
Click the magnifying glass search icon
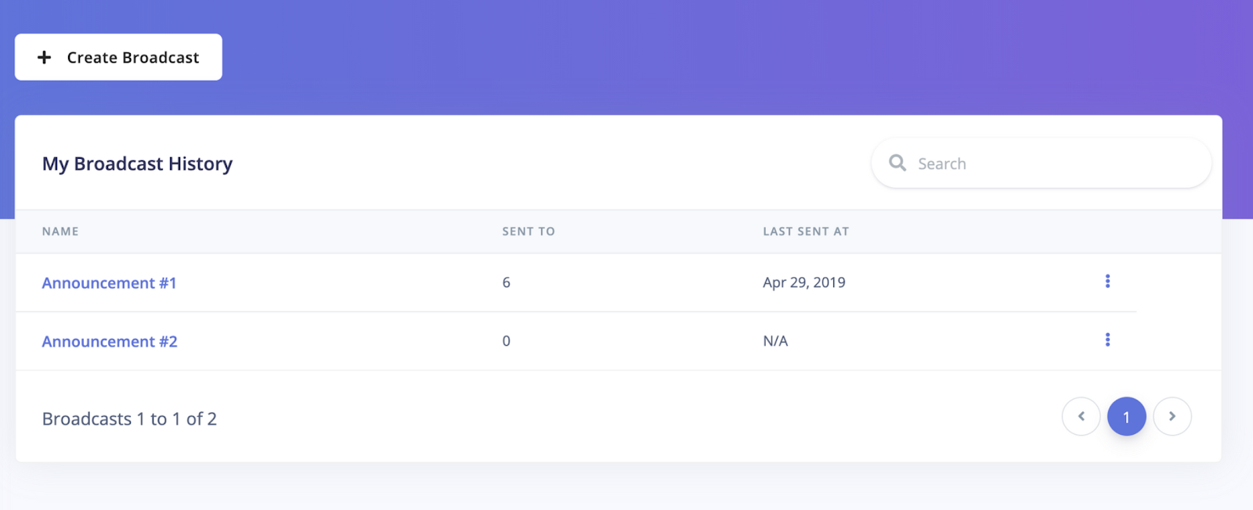(x=897, y=163)
